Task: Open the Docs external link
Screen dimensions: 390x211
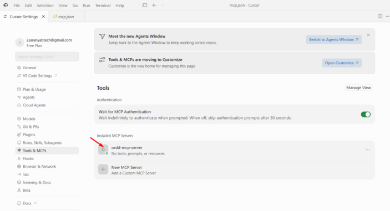Action: click(27, 203)
